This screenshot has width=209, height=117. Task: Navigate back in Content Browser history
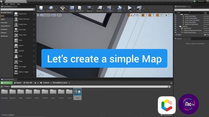[35, 83]
